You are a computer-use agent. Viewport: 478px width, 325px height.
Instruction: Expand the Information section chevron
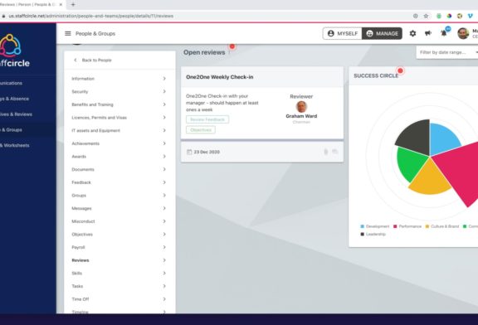(164, 79)
